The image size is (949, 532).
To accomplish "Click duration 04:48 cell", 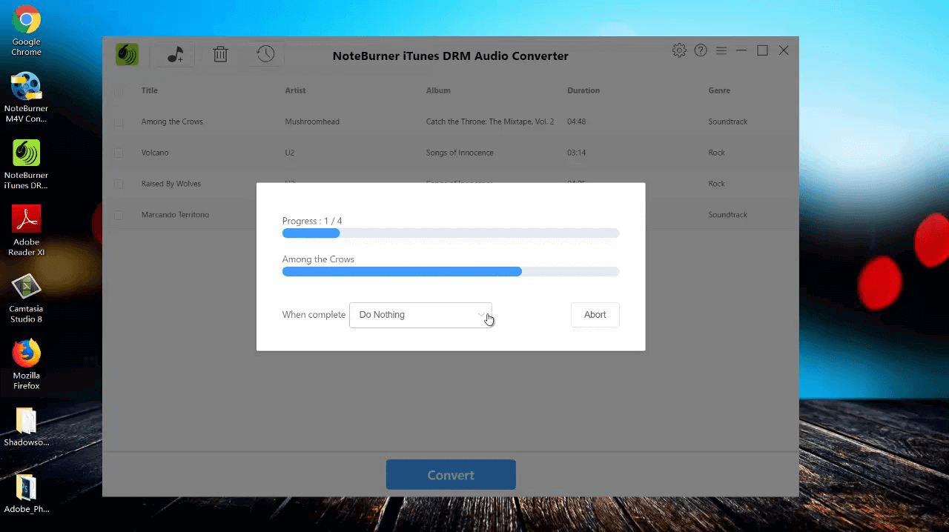I will [577, 122].
